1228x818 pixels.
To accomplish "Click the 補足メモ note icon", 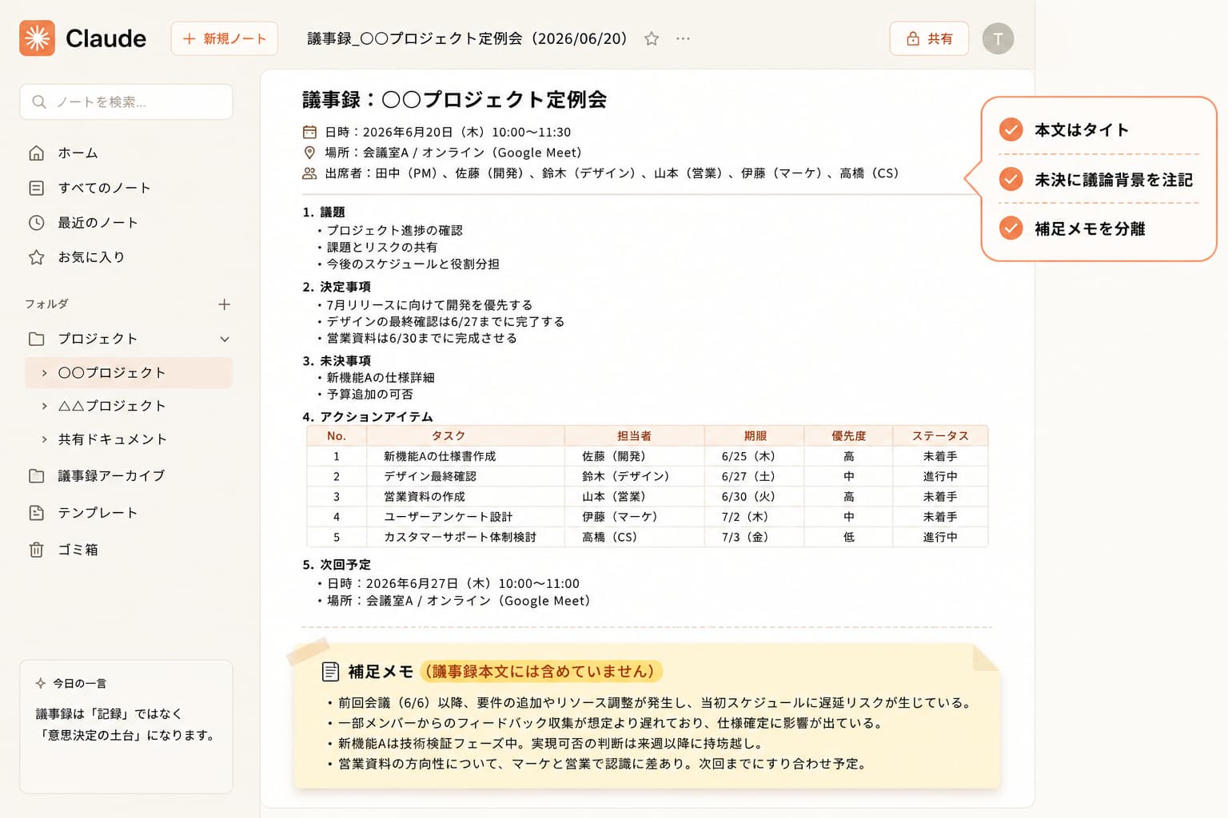I will (x=330, y=672).
